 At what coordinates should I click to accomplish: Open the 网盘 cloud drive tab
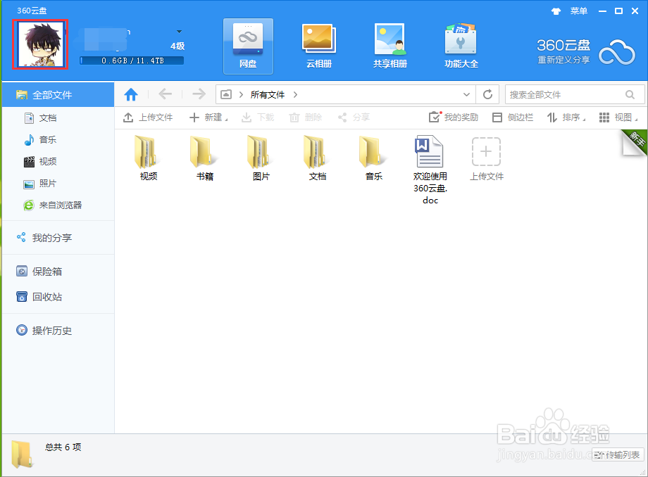click(x=248, y=46)
